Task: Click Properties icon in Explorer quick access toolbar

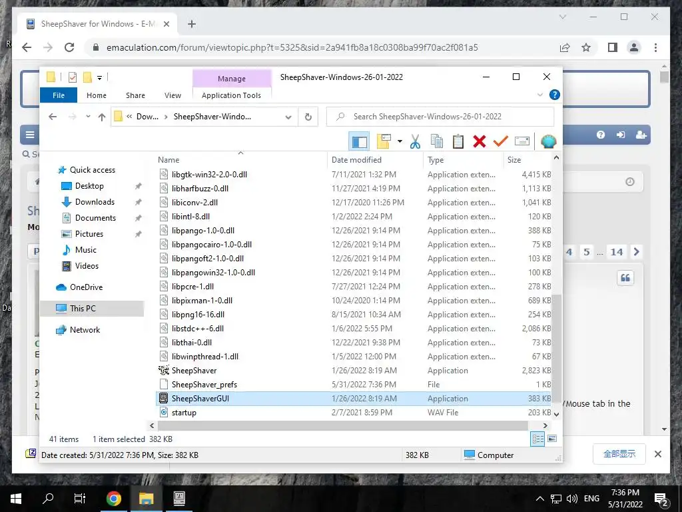Action: pos(73,77)
